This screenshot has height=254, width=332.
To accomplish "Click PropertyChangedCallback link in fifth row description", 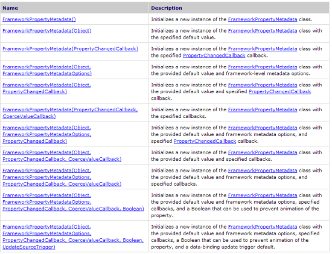I will pos(279,91).
